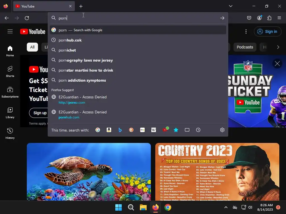Open the Firefox application menu
The image size is (286, 214).
(279, 18)
